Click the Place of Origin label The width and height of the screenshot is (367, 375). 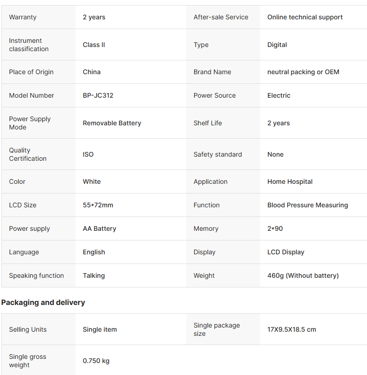click(31, 72)
